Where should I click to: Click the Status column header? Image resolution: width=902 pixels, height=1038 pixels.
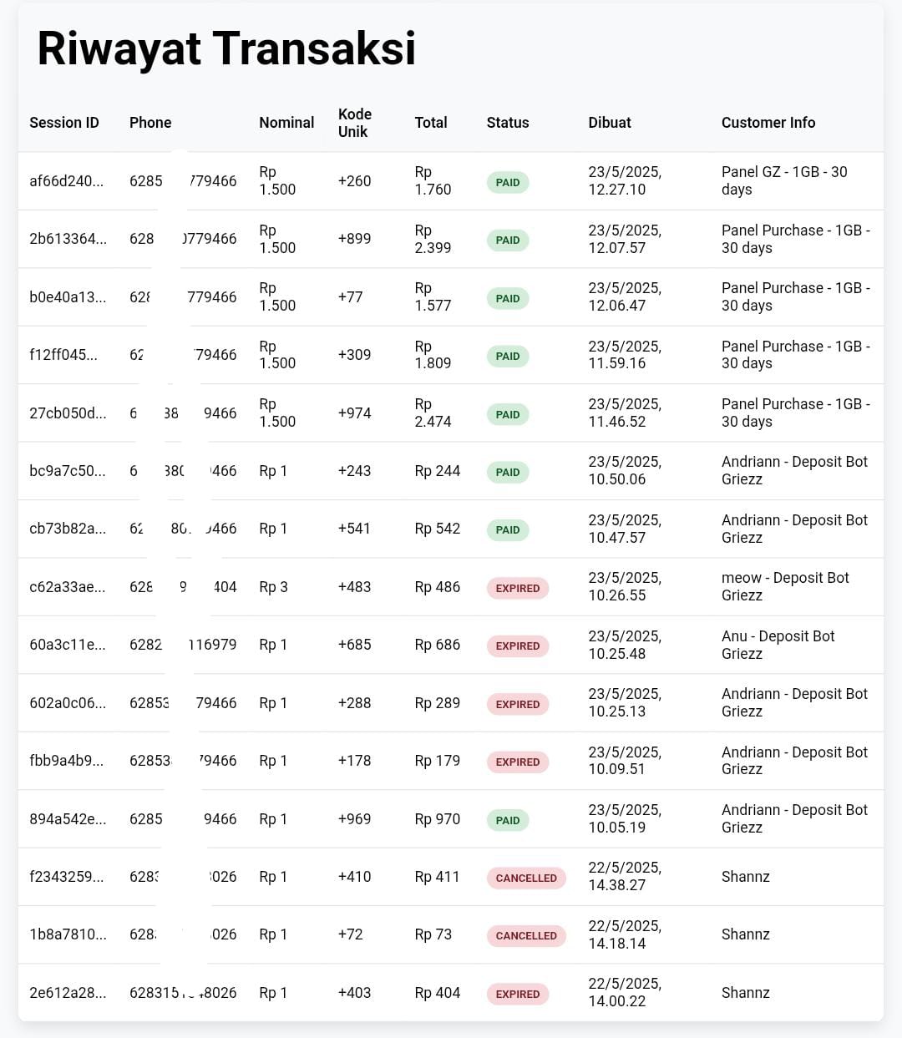point(508,123)
